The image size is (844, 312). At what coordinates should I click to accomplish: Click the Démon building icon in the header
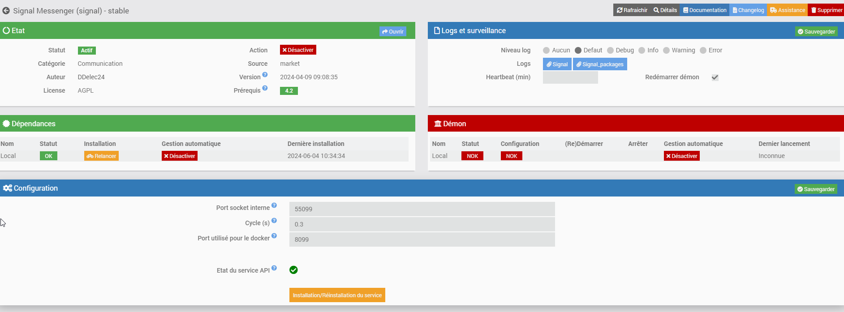tap(438, 124)
